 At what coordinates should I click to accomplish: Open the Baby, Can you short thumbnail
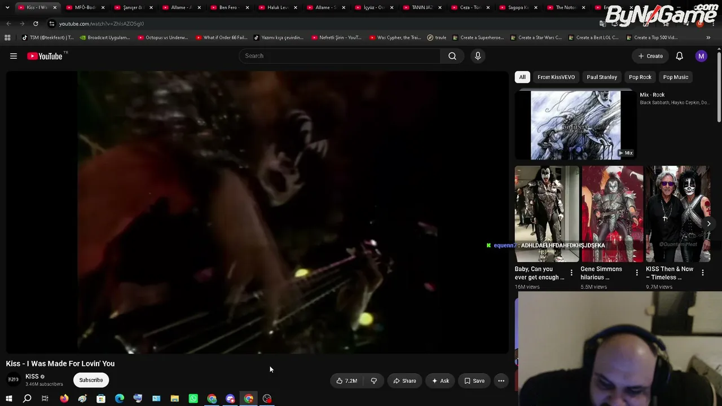coord(547,214)
